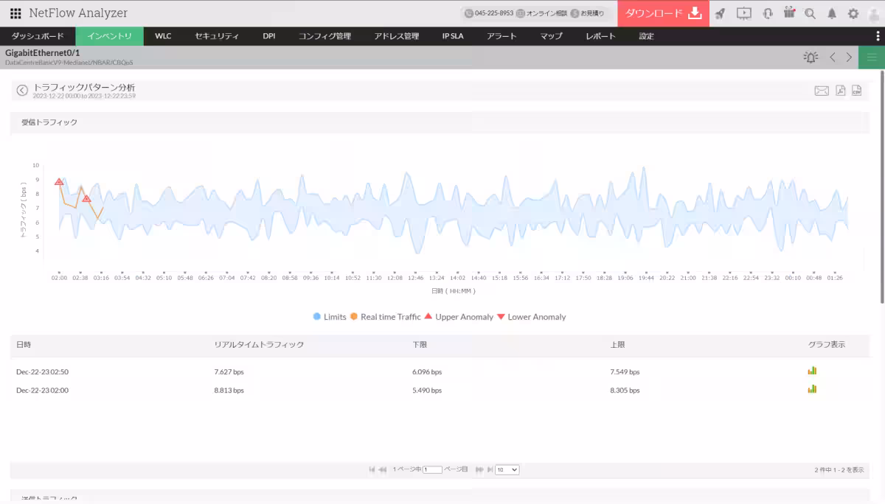Screen dimensions: 885x504
Task: Export the report as PDF
Action: pyautogui.click(x=840, y=91)
